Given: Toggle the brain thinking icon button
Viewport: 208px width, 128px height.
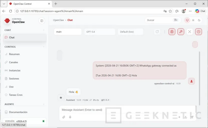Looking at the screenshot, I should [172, 32].
